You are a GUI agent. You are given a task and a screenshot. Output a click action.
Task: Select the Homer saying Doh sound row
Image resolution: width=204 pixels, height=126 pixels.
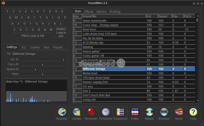click(134, 82)
